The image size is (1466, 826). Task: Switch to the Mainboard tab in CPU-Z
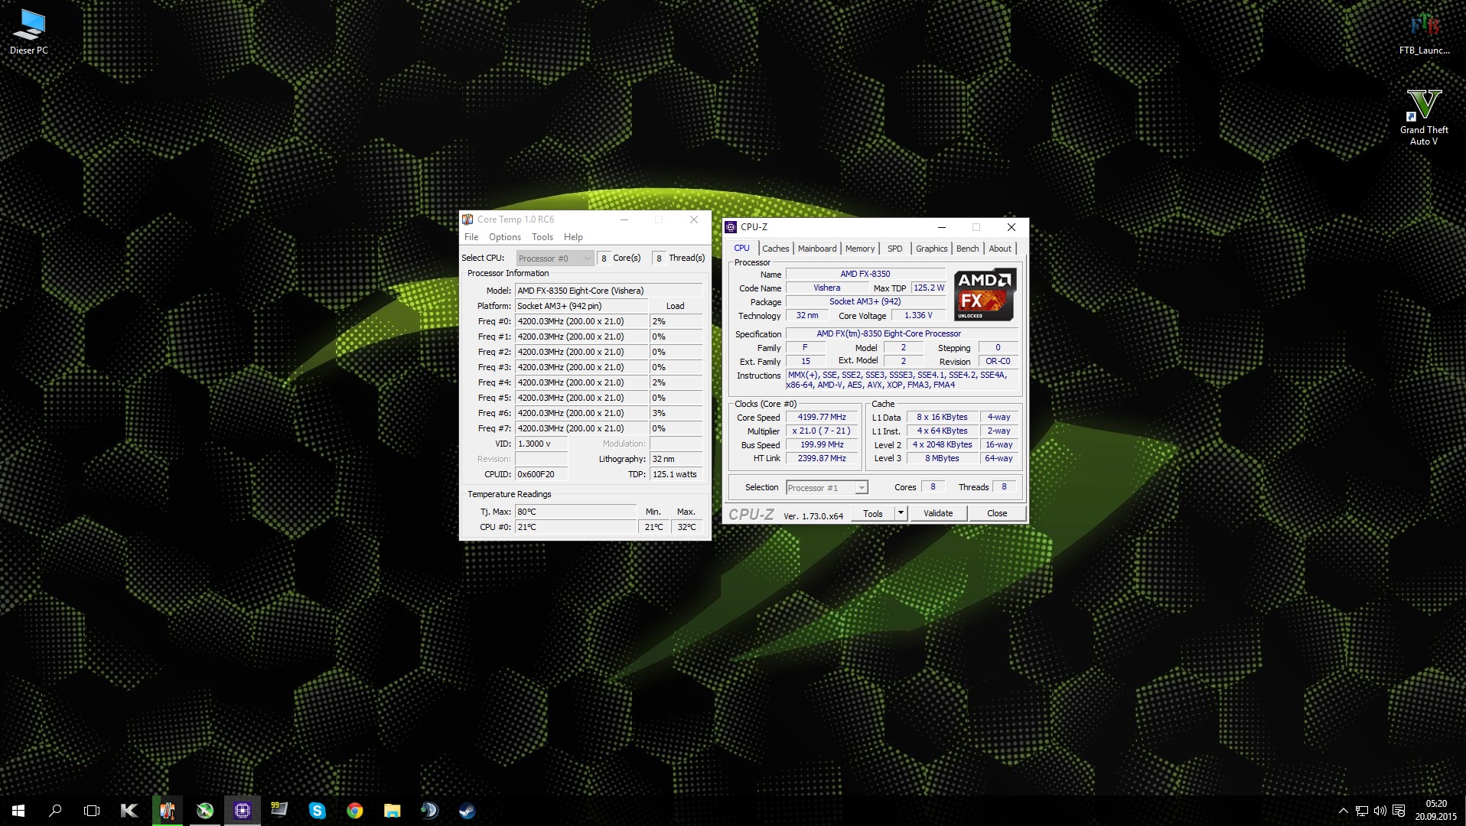(817, 249)
